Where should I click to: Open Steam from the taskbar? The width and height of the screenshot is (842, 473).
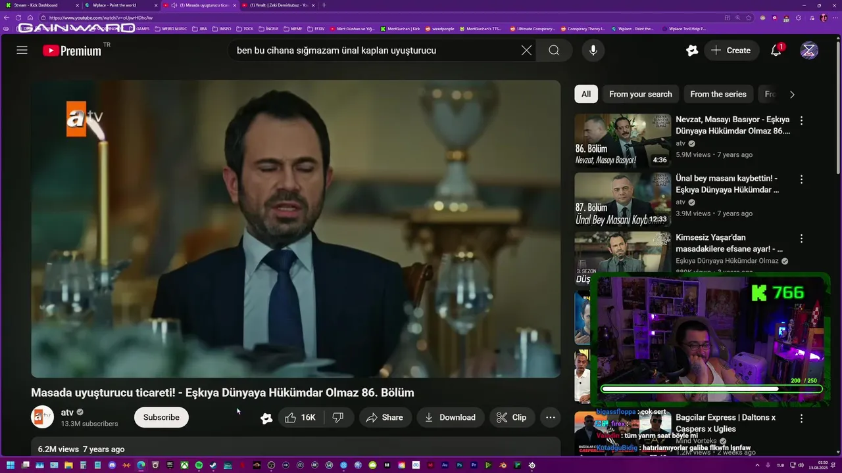pos(213,466)
